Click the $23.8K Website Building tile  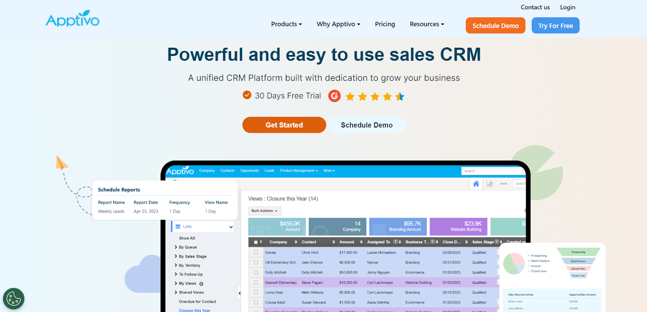pyautogui.click(x=459, y=227)
